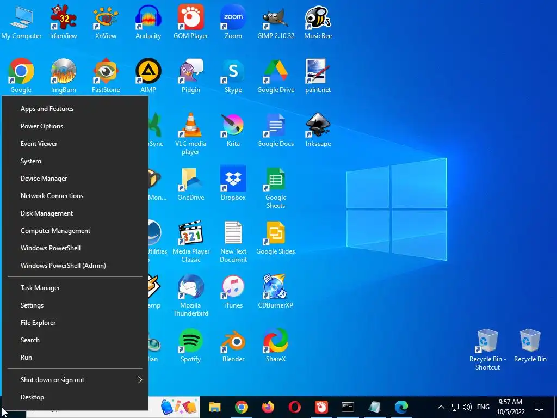
Task: Open the Google Docs desktop shortcut
Action: click(276, 130)
